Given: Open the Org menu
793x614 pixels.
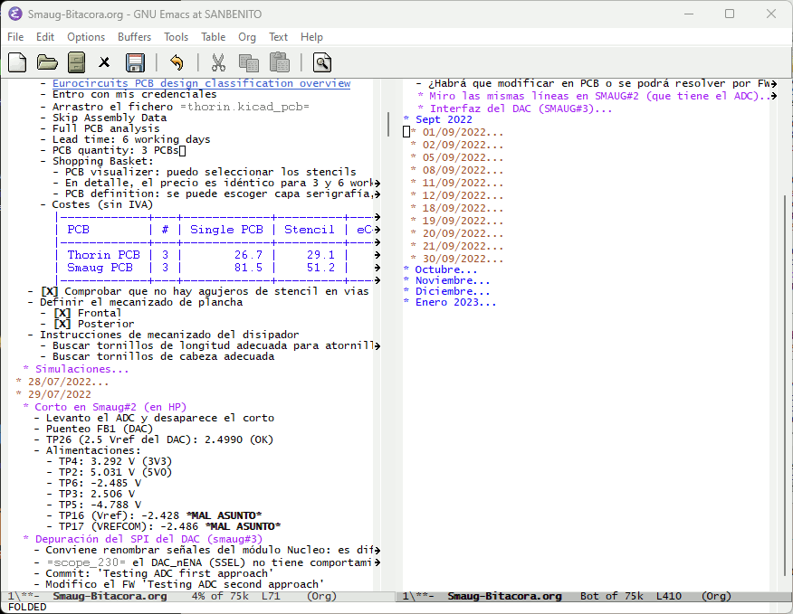Looking at the screenshot, I should coord(247,37).
